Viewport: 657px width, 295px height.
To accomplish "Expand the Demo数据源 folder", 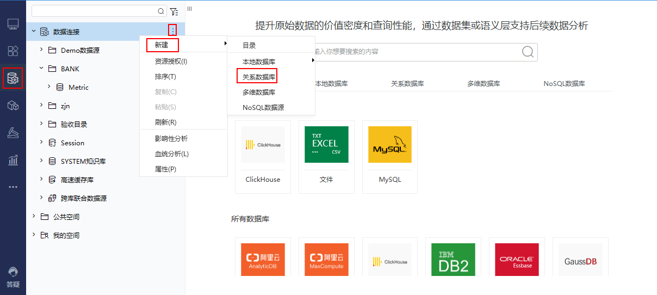I will point(41,50).
